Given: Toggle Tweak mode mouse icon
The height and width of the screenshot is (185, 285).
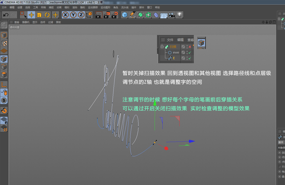Looking at the screenshot, I should (x=4, y=92).
